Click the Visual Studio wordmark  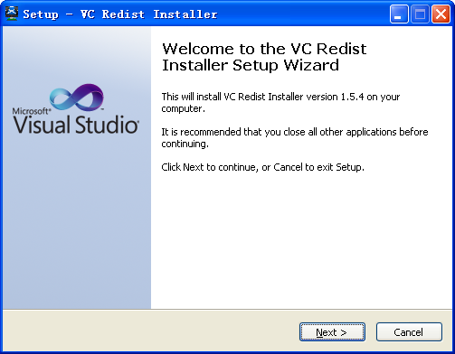(76, 125)
